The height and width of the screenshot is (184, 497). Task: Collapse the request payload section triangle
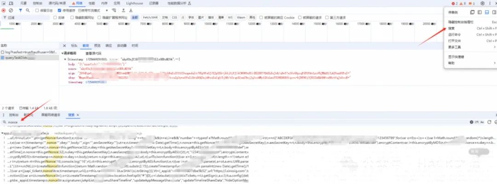tap(62, 53)
